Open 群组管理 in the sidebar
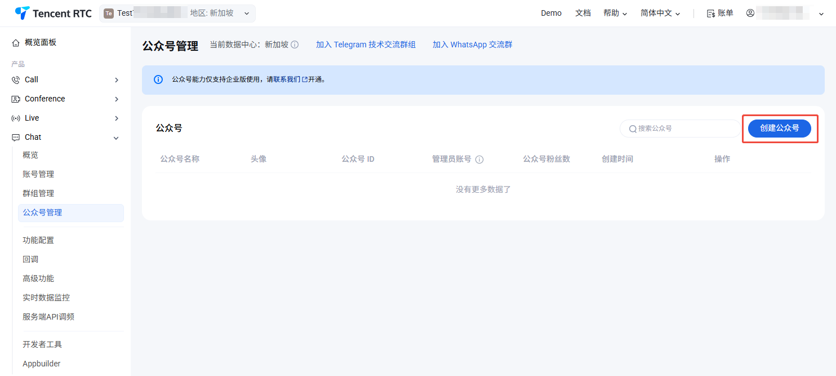836x376 pixels. (38, 193)
